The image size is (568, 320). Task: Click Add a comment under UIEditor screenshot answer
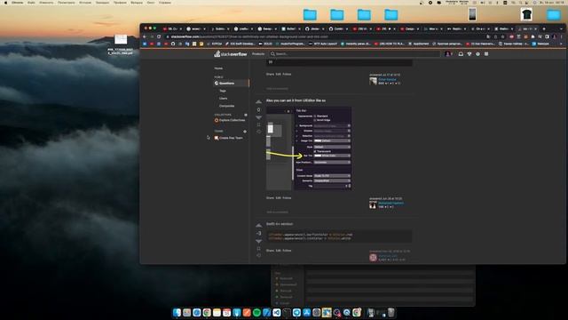(x=278, y=212)
